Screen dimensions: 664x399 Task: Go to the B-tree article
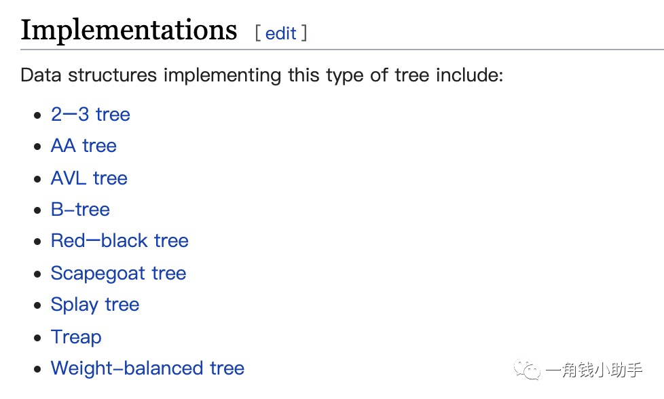(80, 209)
